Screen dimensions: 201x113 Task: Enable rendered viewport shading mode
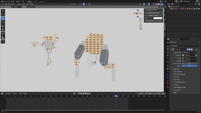coord(162,4)
